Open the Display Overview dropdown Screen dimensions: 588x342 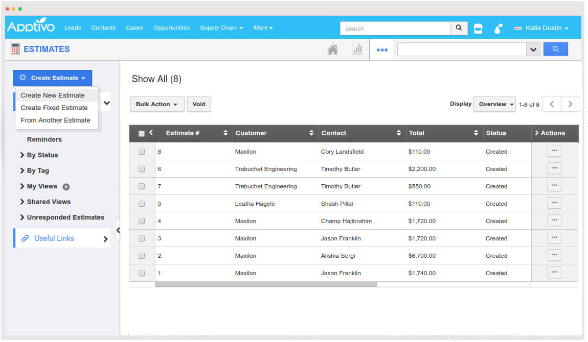pos(494,104)
